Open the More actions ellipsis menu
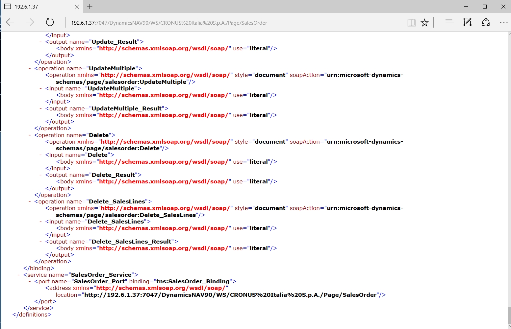 504,22
